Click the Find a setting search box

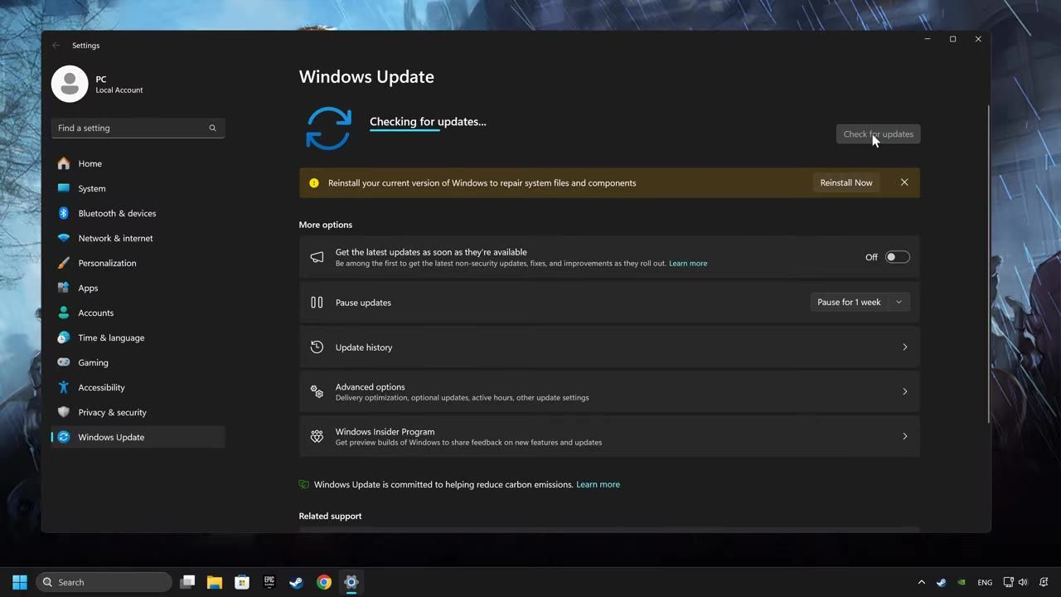[x=138, y=128]
